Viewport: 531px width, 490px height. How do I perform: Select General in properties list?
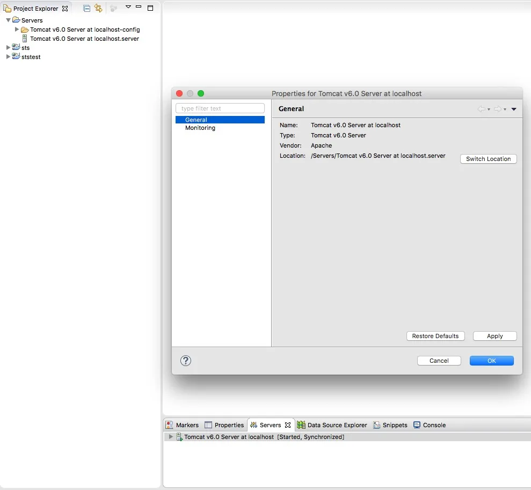click(x=220, y=120)
